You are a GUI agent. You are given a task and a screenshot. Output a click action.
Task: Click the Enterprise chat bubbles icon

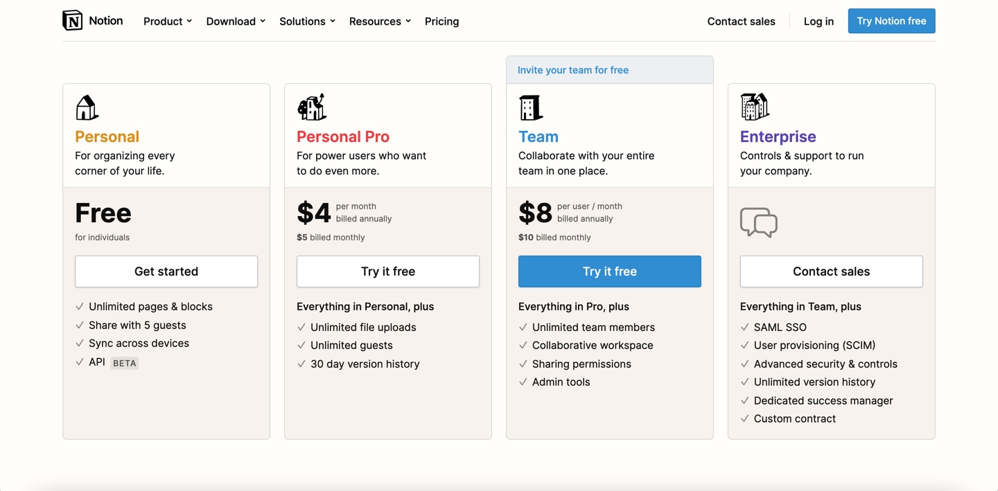[759, 222]
